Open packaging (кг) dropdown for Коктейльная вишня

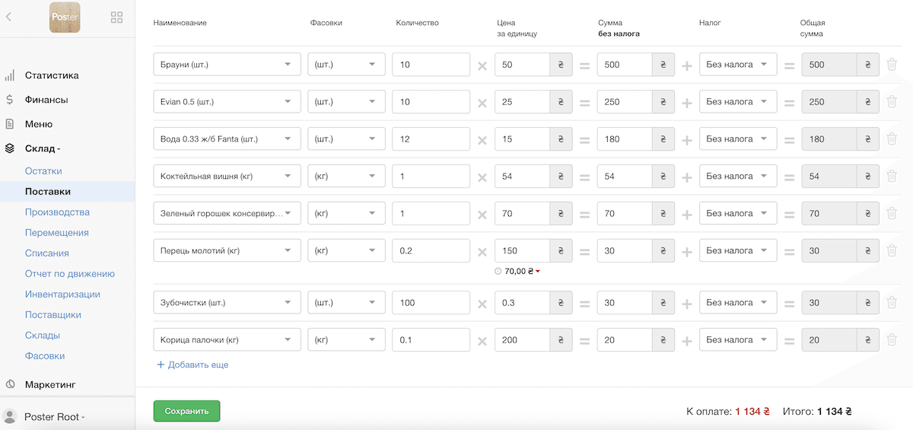pyautogui.click(x=346, y=177)
